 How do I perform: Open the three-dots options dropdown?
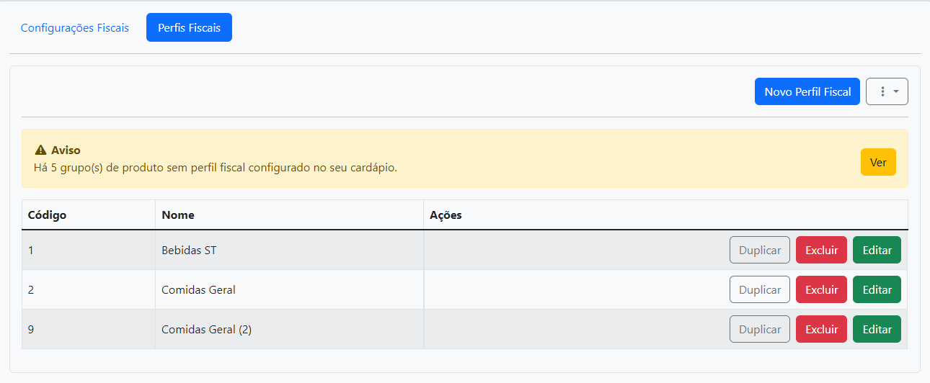tap(887, 91)
